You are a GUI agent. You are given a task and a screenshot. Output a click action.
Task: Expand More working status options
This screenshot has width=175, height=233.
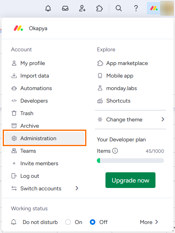149,222
